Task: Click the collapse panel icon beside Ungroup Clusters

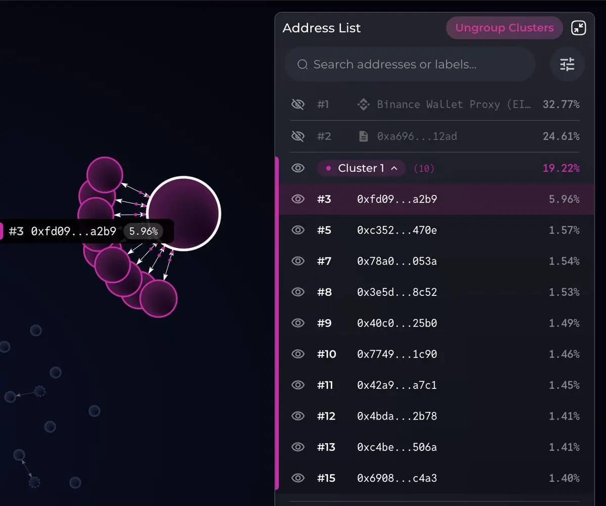Action: [579, 28]
